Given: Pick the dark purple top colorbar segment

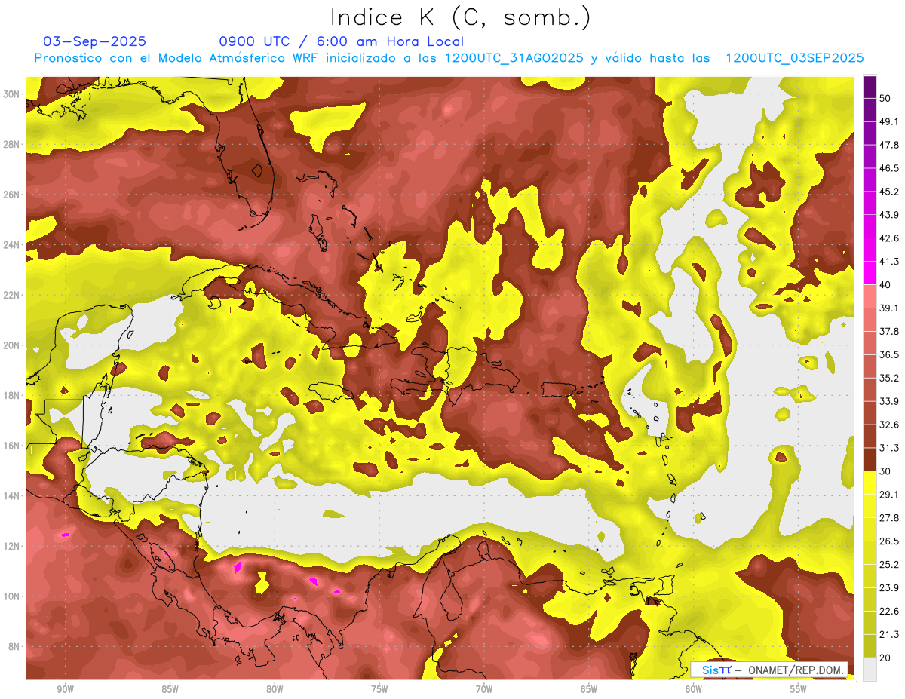Looking at the screenshot, I should tap(870, 87).
